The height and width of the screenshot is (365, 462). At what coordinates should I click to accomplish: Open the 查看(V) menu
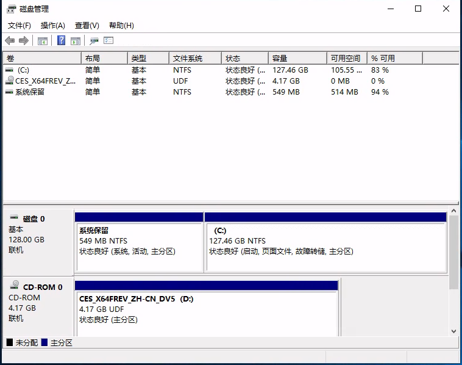[x=87, y=25]
